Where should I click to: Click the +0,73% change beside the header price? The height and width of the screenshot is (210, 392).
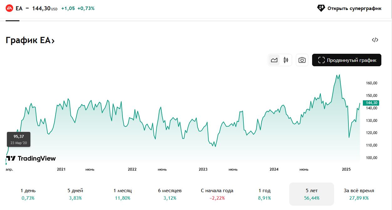point(86,8)
